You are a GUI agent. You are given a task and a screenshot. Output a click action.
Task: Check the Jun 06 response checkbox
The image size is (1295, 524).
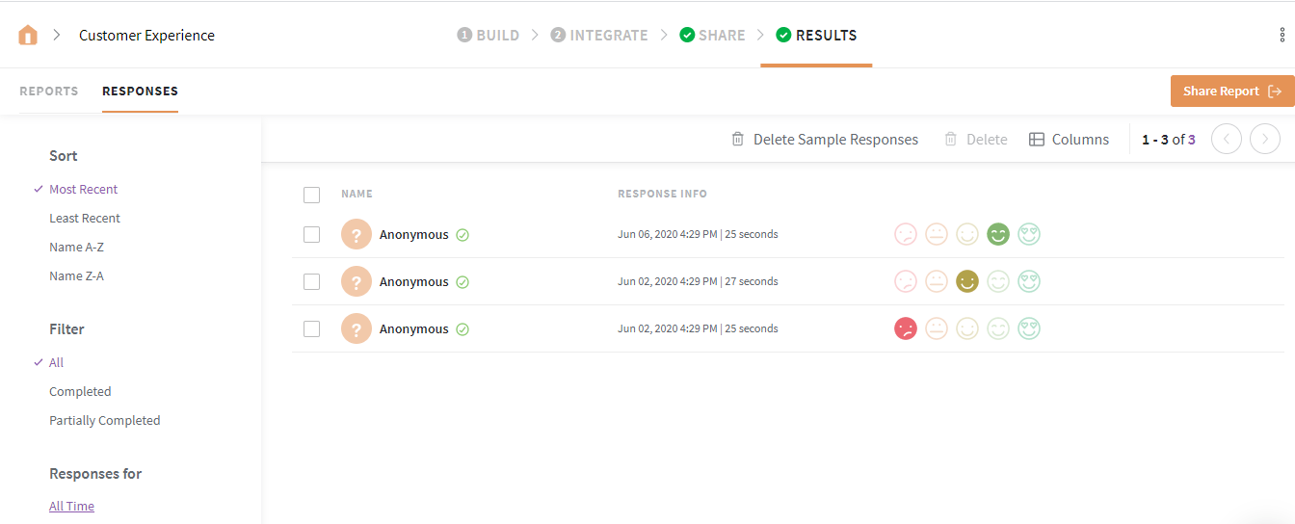tap(311, 234)
